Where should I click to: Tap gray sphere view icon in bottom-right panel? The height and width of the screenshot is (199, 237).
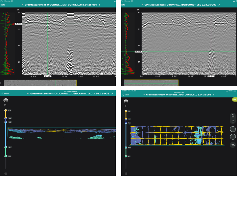pos(126,101)
